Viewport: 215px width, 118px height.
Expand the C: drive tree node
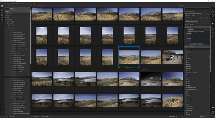pos(6,17)
